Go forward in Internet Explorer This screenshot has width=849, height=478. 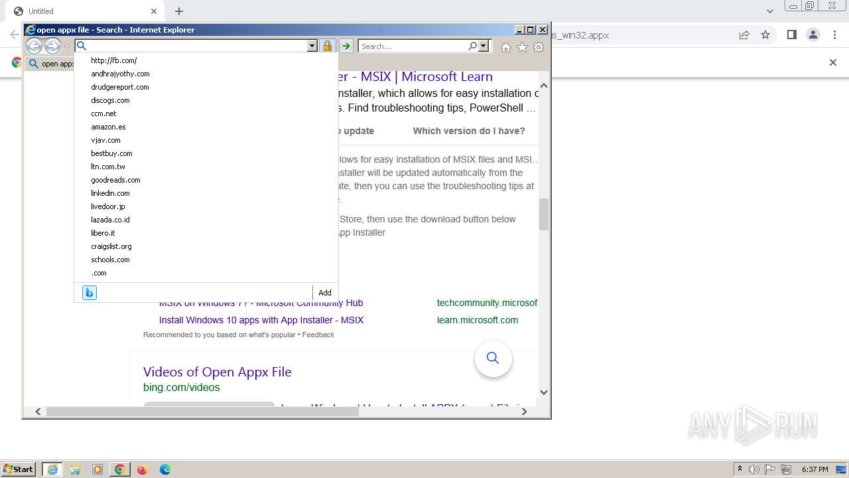click(52, 46)
